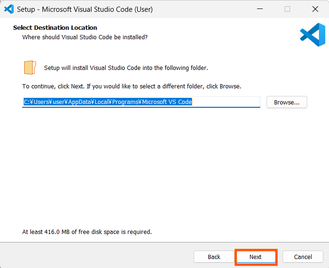This screenshot has width=329, height=268.
Task: Click the "Setup will install Visual Studio Code" message
Action: point(126,68)
